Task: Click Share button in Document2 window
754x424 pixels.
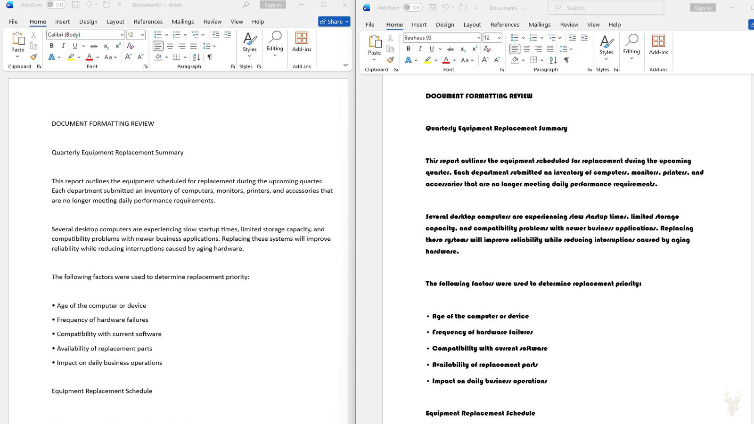Action: tap(334, 22)
